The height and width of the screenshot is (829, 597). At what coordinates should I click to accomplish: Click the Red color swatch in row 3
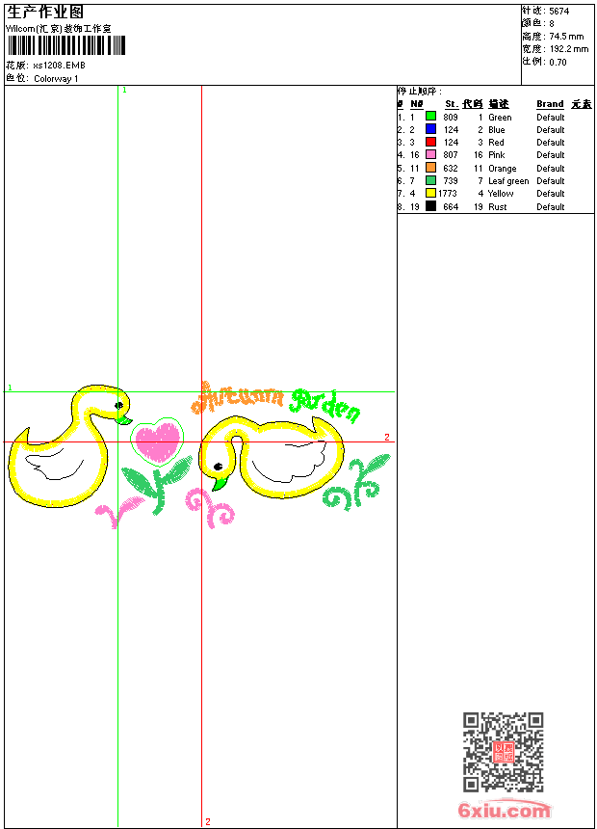(x=431, y=142)
